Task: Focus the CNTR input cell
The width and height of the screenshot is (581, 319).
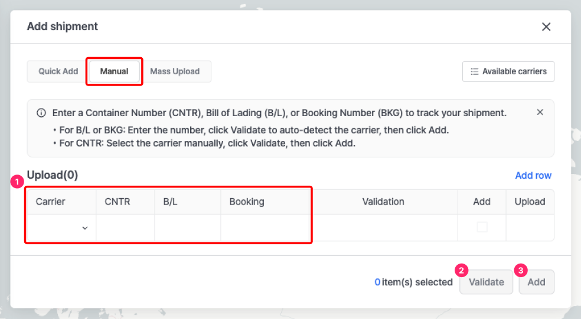Action: [125, 228]
